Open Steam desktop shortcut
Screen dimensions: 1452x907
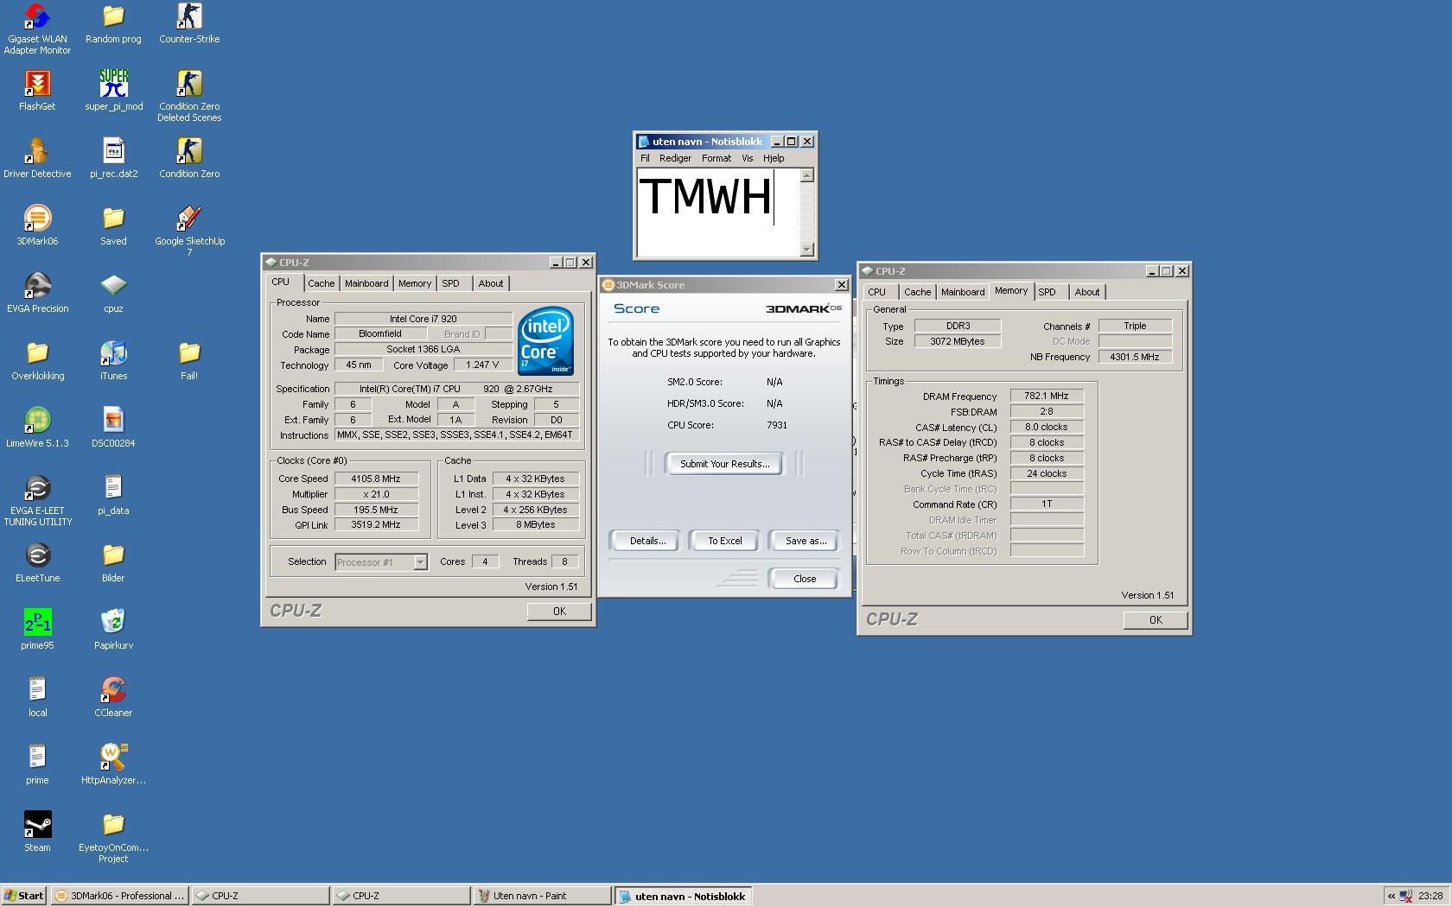coord(37,832)
